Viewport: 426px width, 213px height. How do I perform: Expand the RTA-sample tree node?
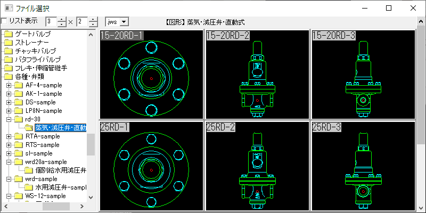(9, 136)
